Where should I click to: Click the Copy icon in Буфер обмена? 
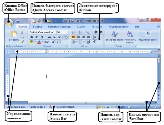pyautogui.click(x=22, y=37)
